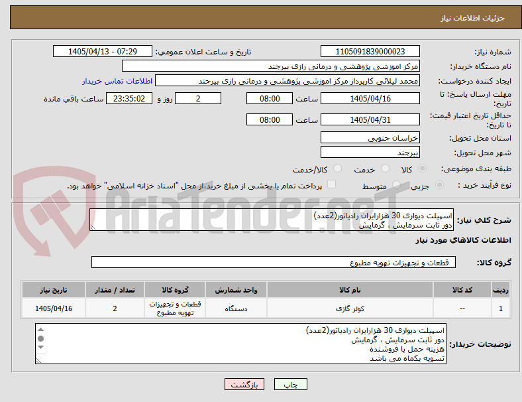Click the table cell date 1405/04/16
The width and height of the screenshot is (522, 402).
tap(54, 308)
